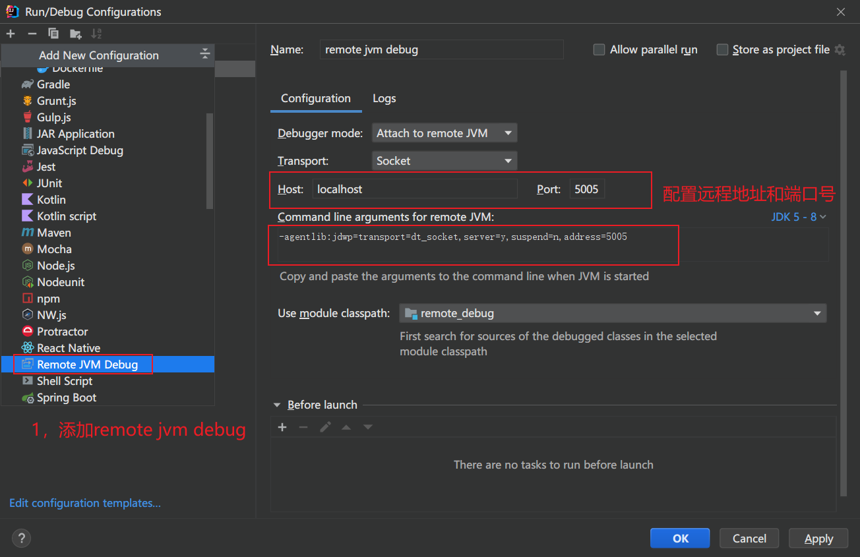Click the Add New Configuration plus icon

(x=11, y=34)
